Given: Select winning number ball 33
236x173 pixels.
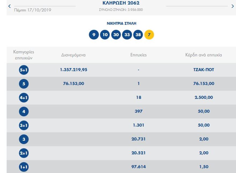Looking at the screenshot, I should click(127, 35).
